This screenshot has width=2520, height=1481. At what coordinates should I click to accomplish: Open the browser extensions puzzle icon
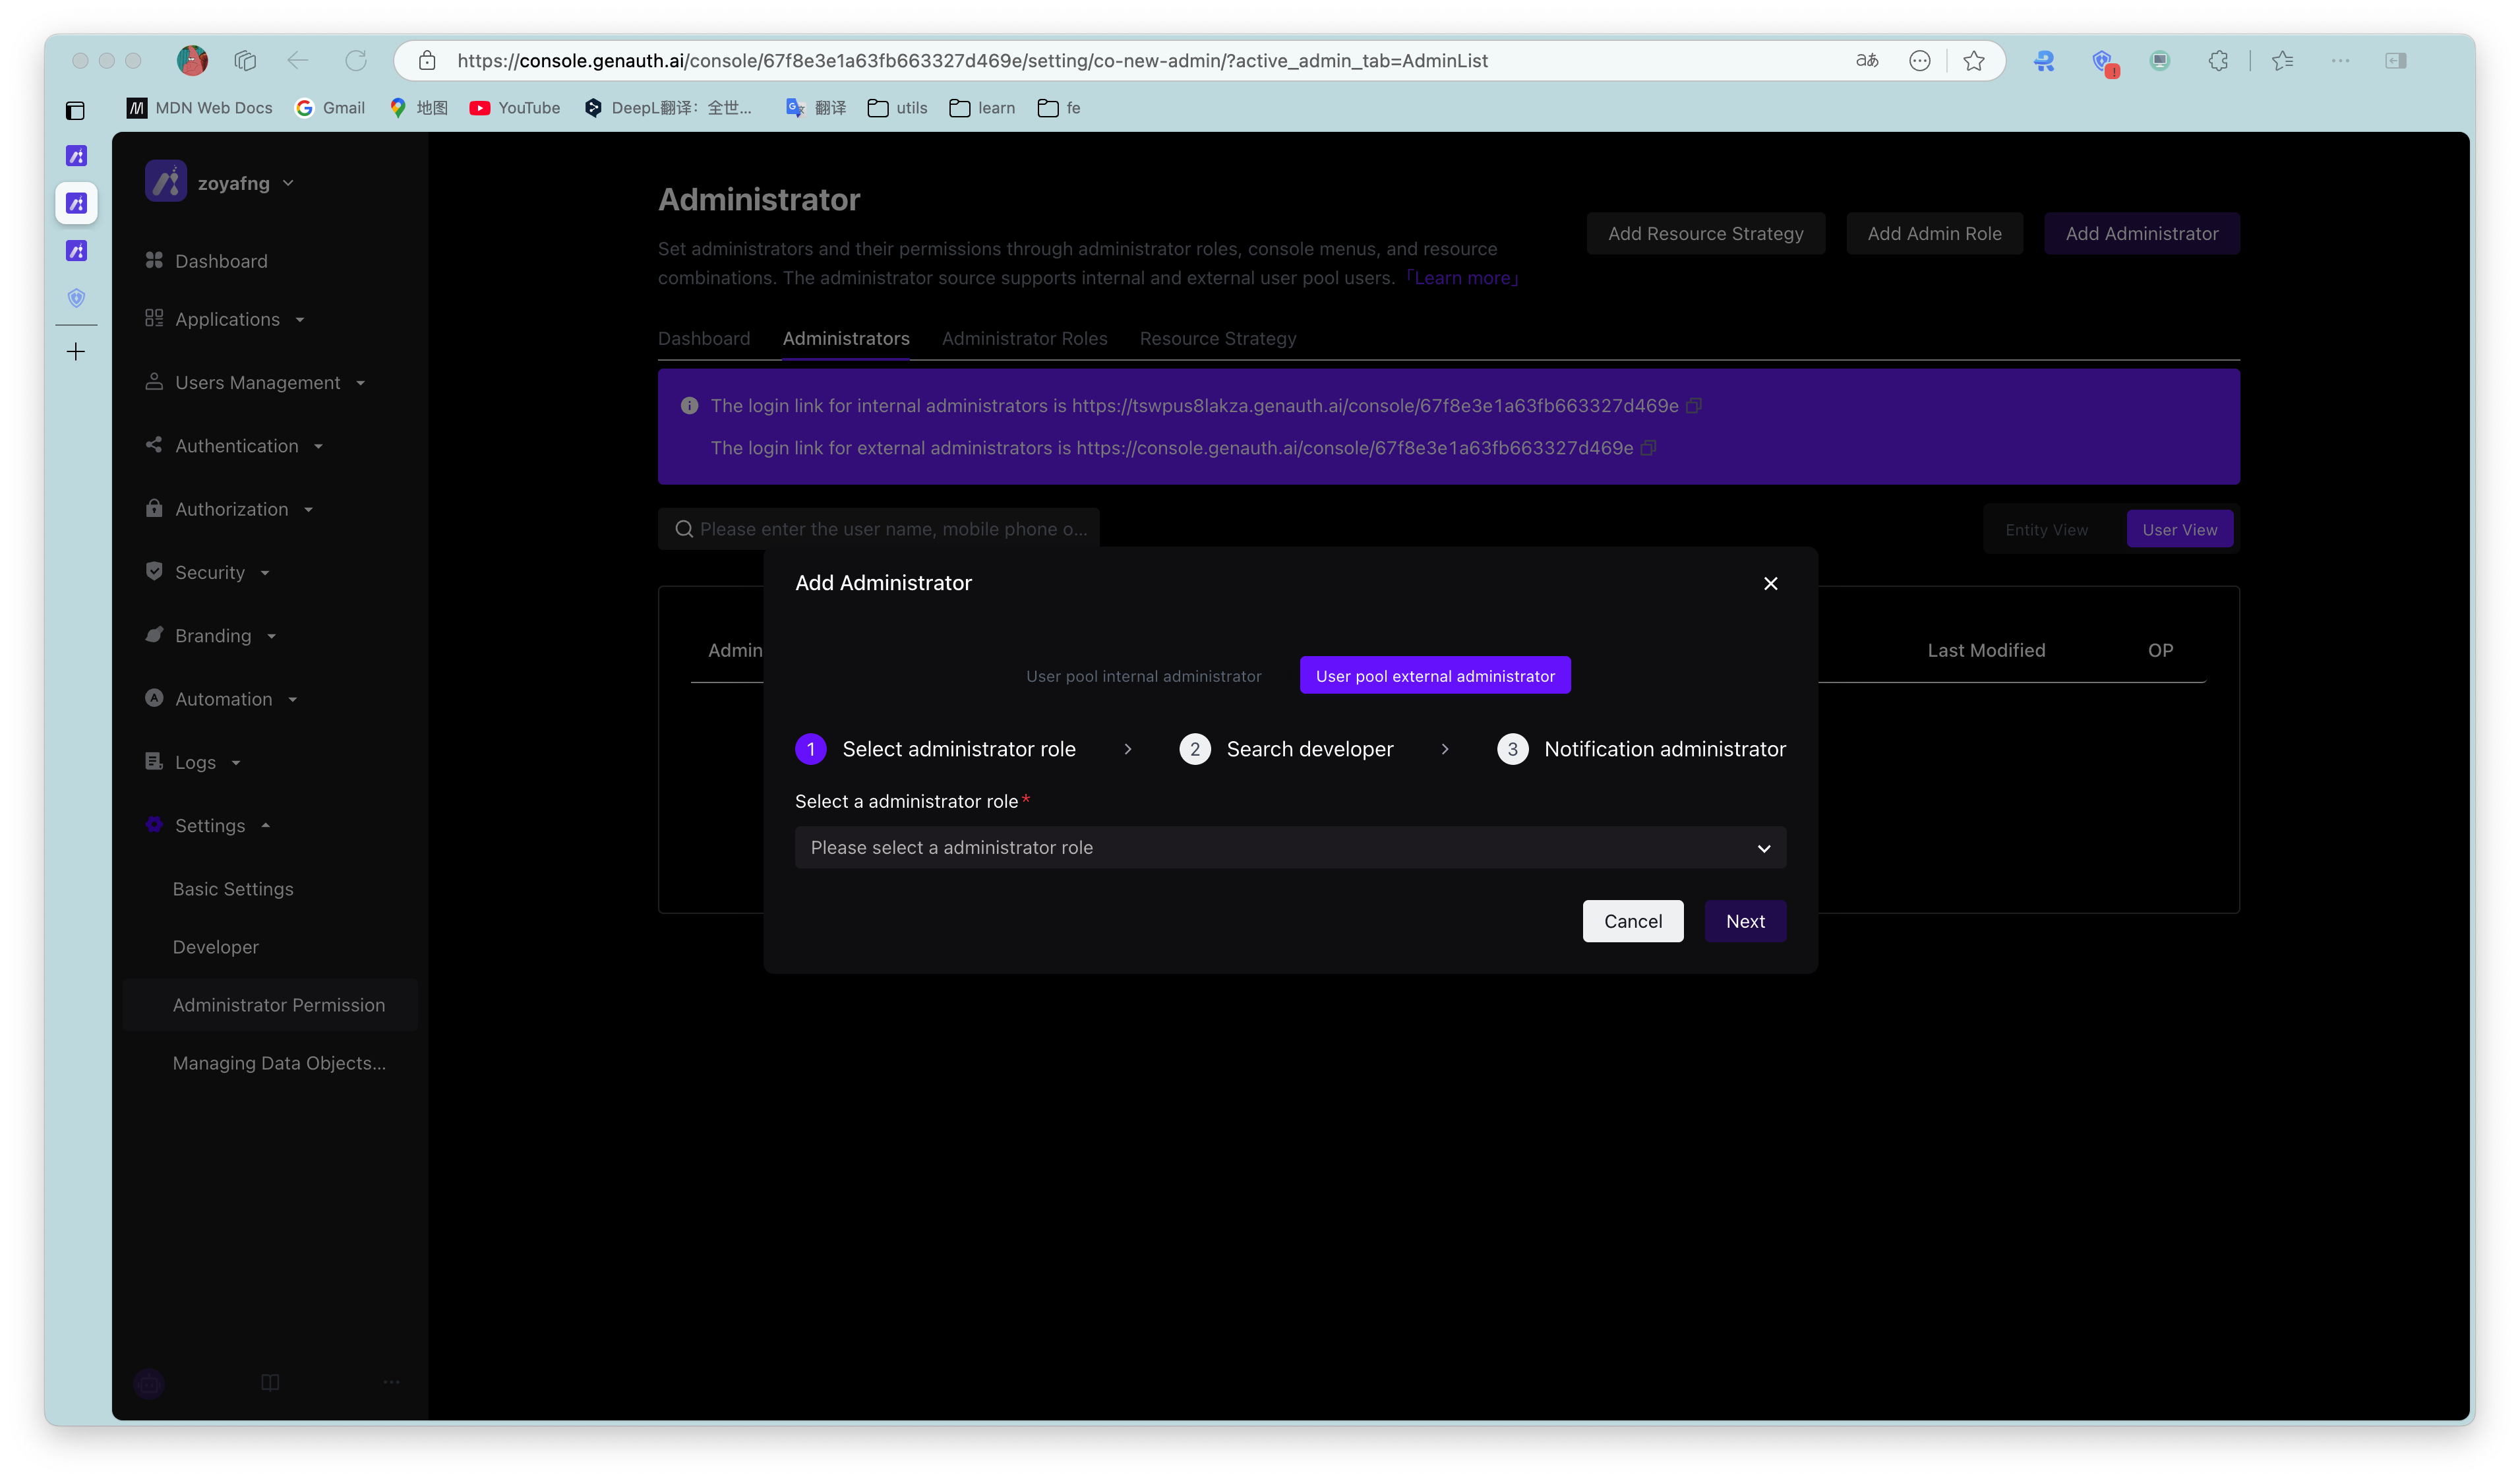pos(2217,61)
